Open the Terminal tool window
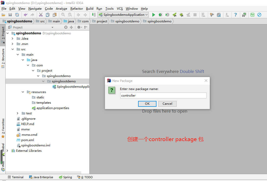 tap(16, 177)
